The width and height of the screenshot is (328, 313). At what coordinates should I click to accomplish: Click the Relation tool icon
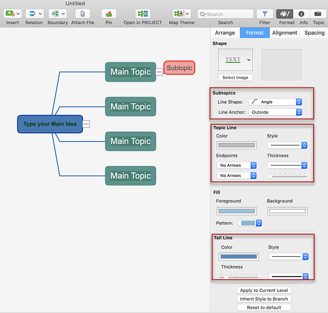[x=32, y=14]
